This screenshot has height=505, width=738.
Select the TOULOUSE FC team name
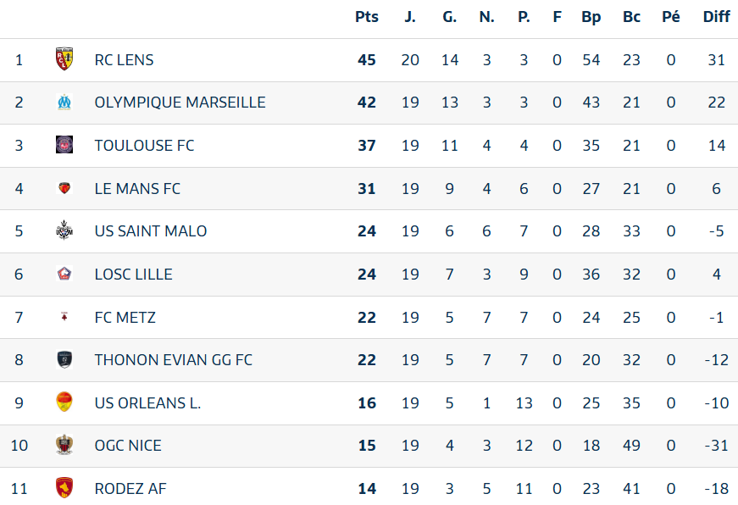click(145, 146)
